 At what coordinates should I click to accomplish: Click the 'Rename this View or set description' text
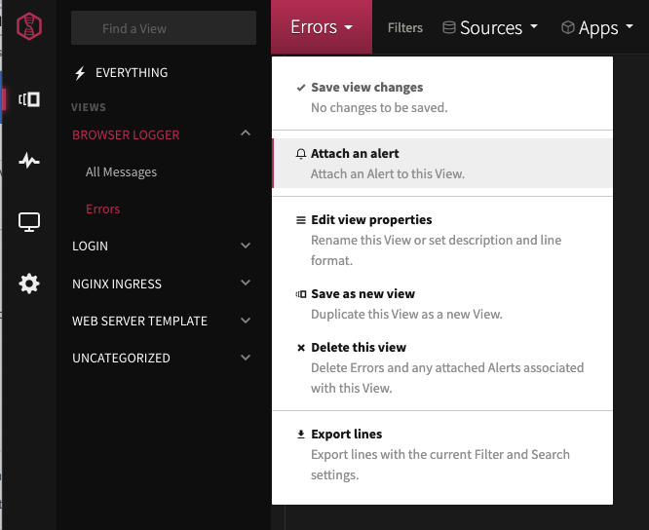(x=437, y=241)
